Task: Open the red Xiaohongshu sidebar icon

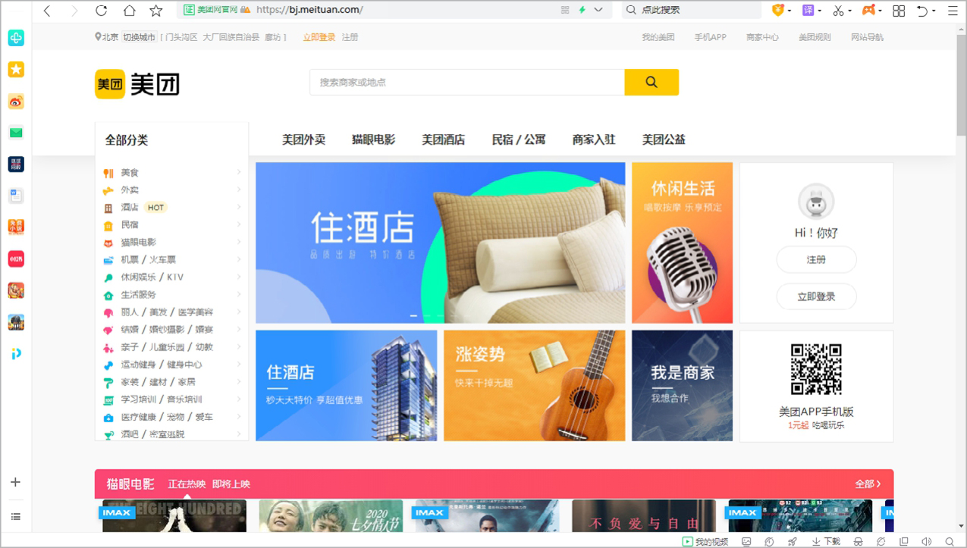Action: (16, 259)
